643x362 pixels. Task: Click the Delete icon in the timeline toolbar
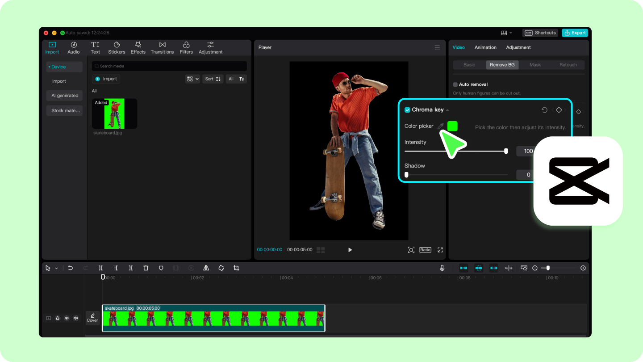coord(146,268)
